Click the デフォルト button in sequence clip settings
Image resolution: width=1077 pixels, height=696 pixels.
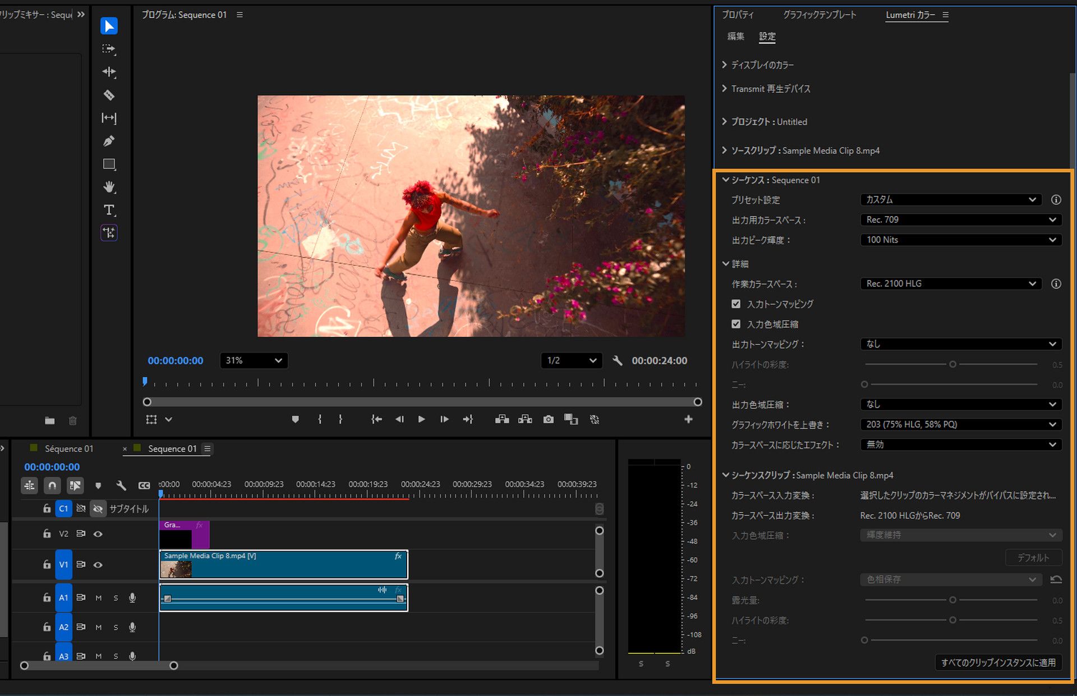pyautogui.click(x=1033, y=557)
